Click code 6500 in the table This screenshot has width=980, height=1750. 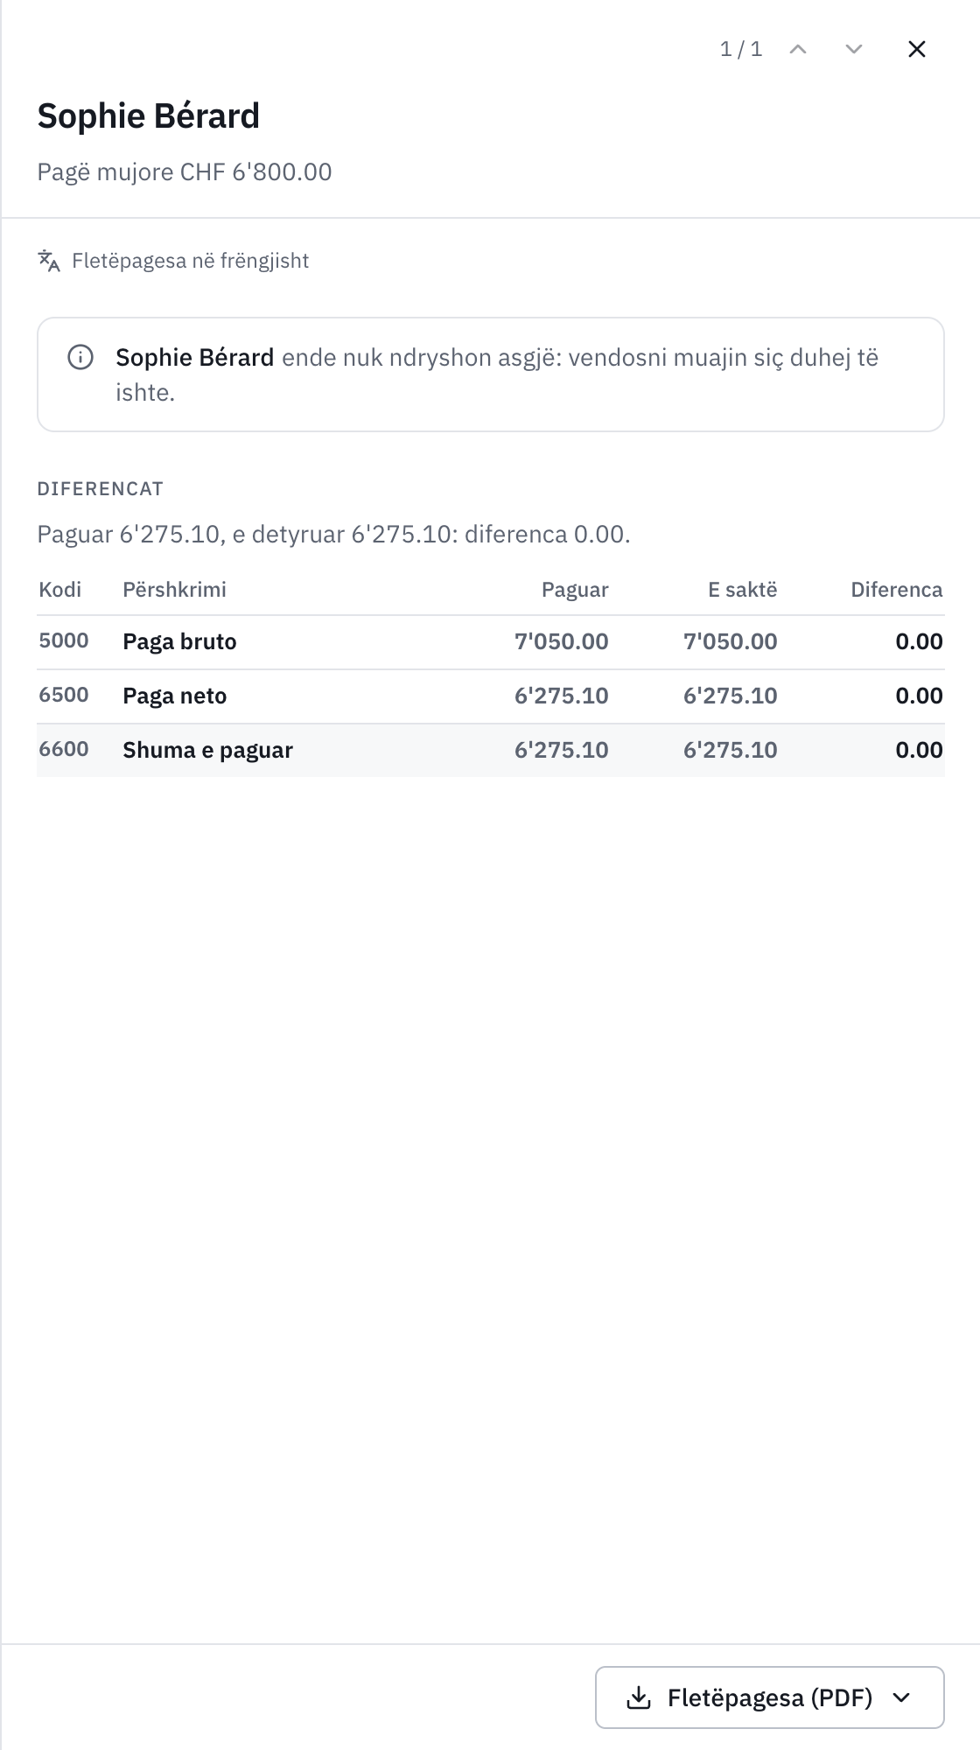pyautogui.click(x=64, y=695)
